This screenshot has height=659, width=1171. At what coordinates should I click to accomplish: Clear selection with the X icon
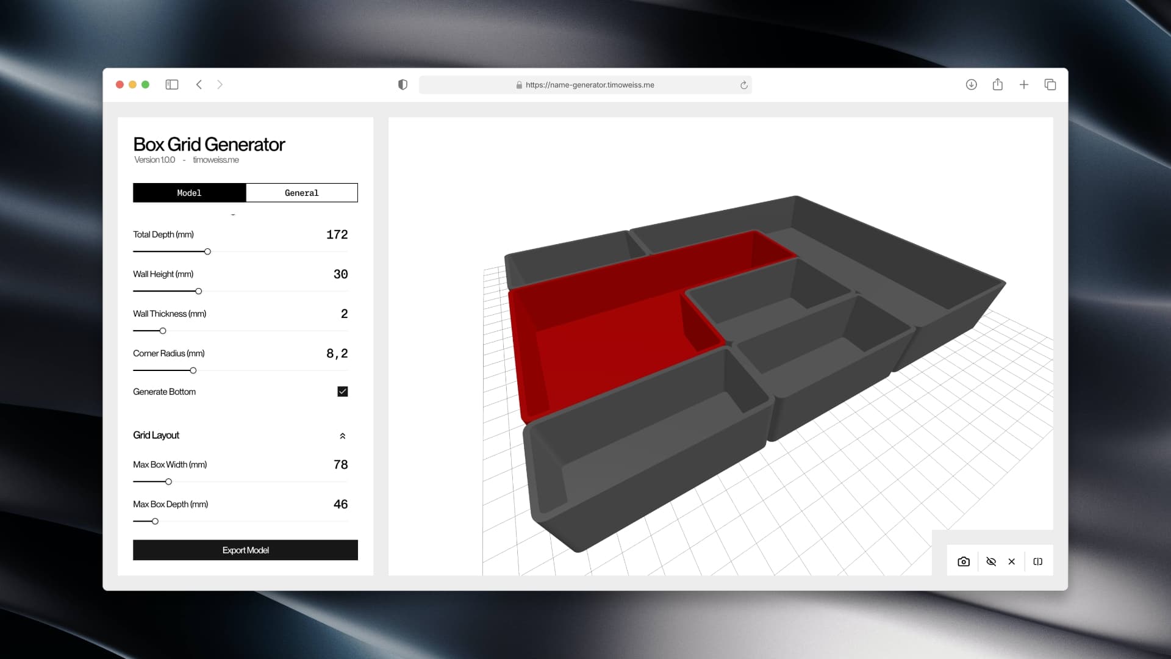(1011, 561)
